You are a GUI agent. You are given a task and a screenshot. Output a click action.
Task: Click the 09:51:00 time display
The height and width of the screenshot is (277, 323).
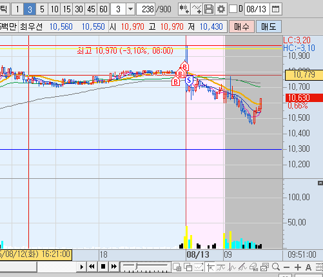[302, 254]
